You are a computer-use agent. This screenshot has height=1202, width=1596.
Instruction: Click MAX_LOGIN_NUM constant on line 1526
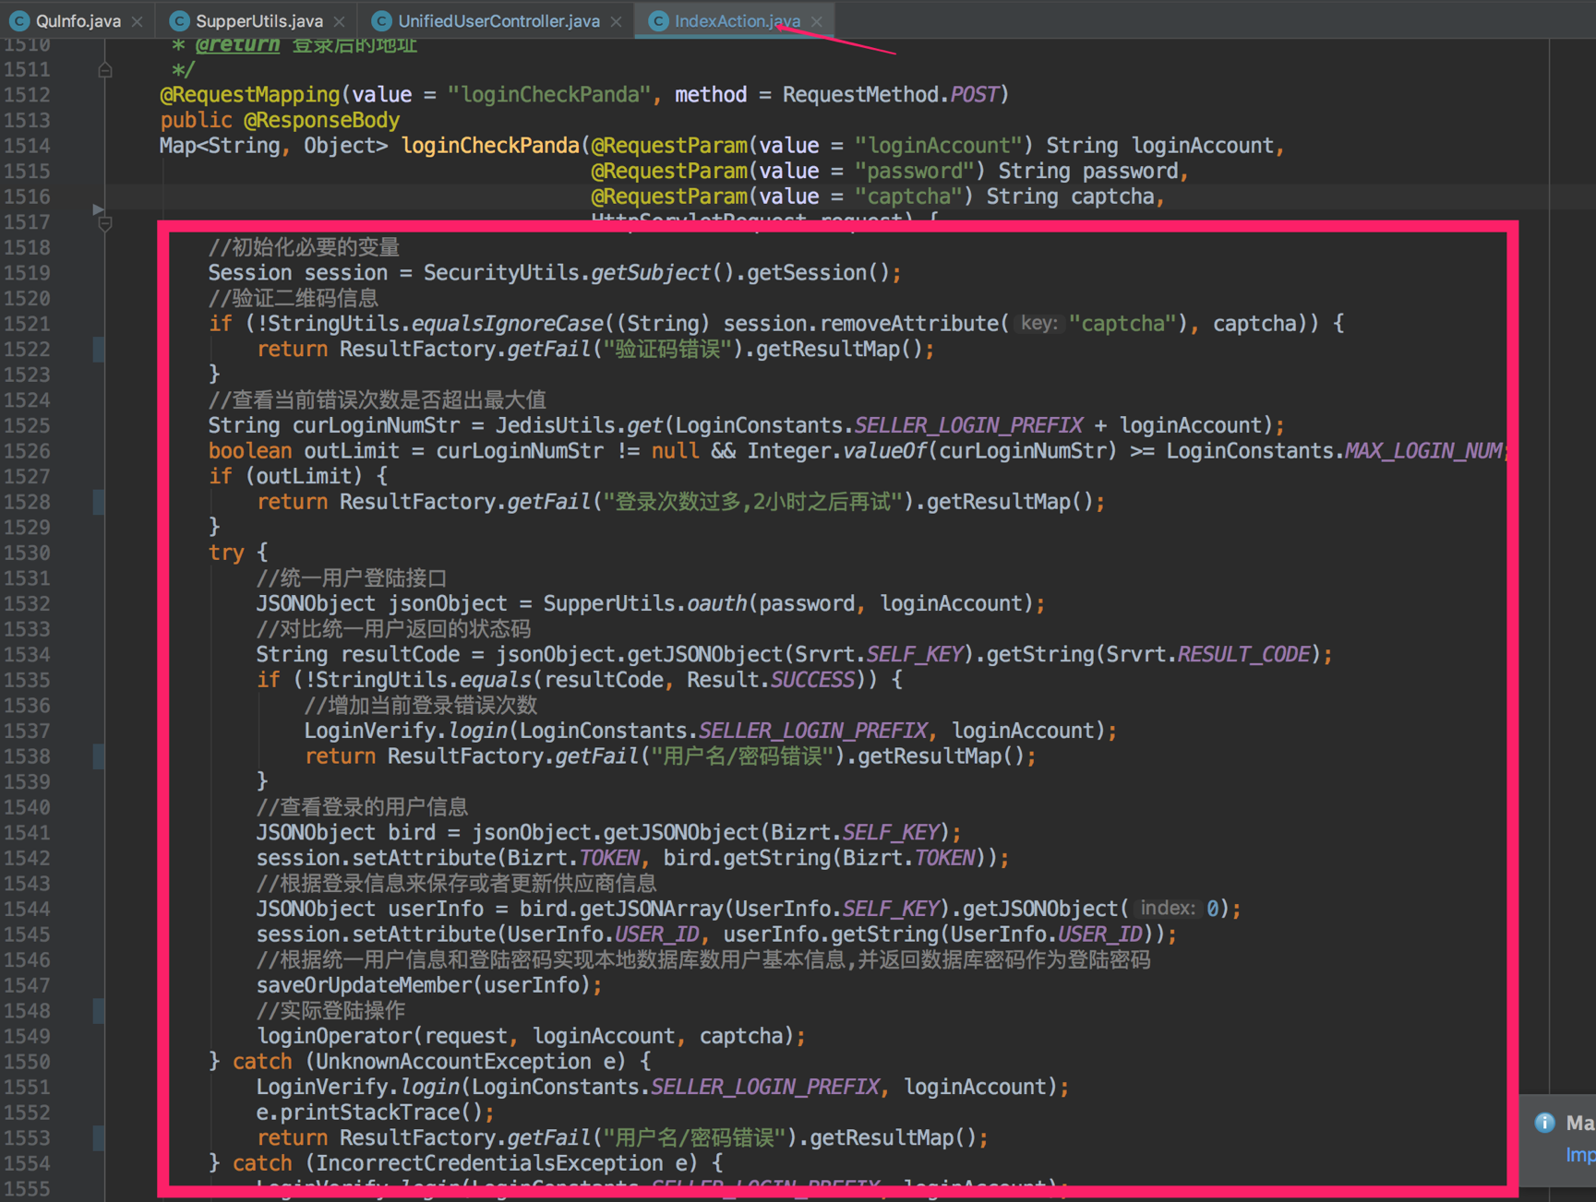pos(1422,451)
